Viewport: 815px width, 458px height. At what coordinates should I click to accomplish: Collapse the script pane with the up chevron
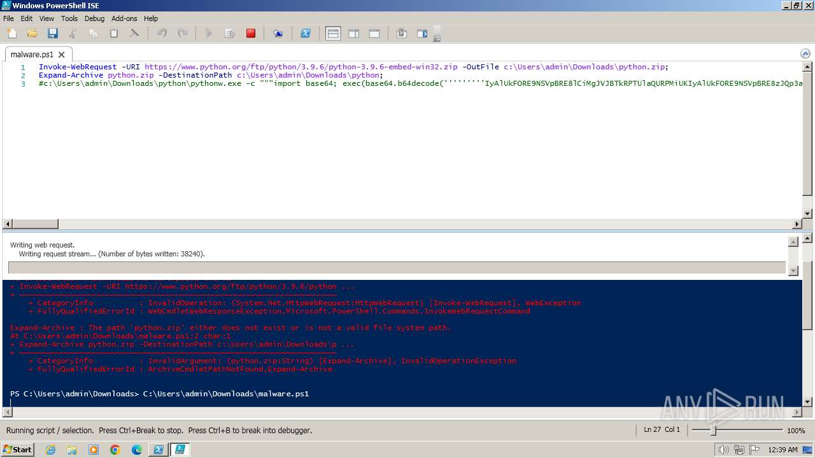806,54
